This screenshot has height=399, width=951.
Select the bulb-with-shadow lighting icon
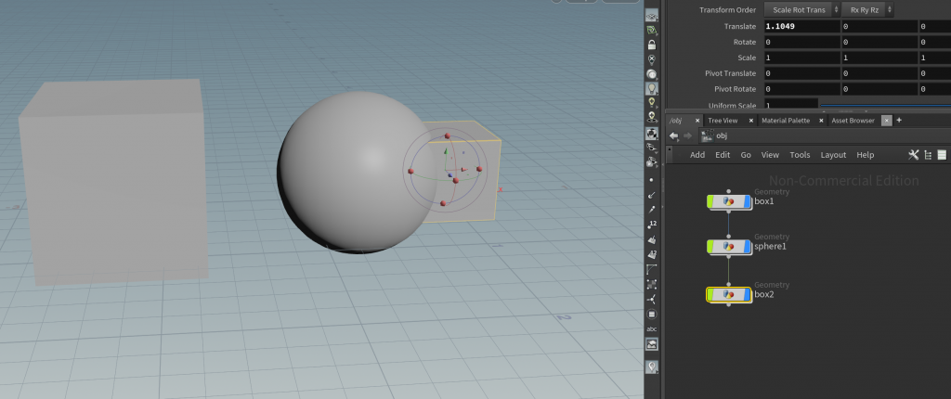(651, 116)
